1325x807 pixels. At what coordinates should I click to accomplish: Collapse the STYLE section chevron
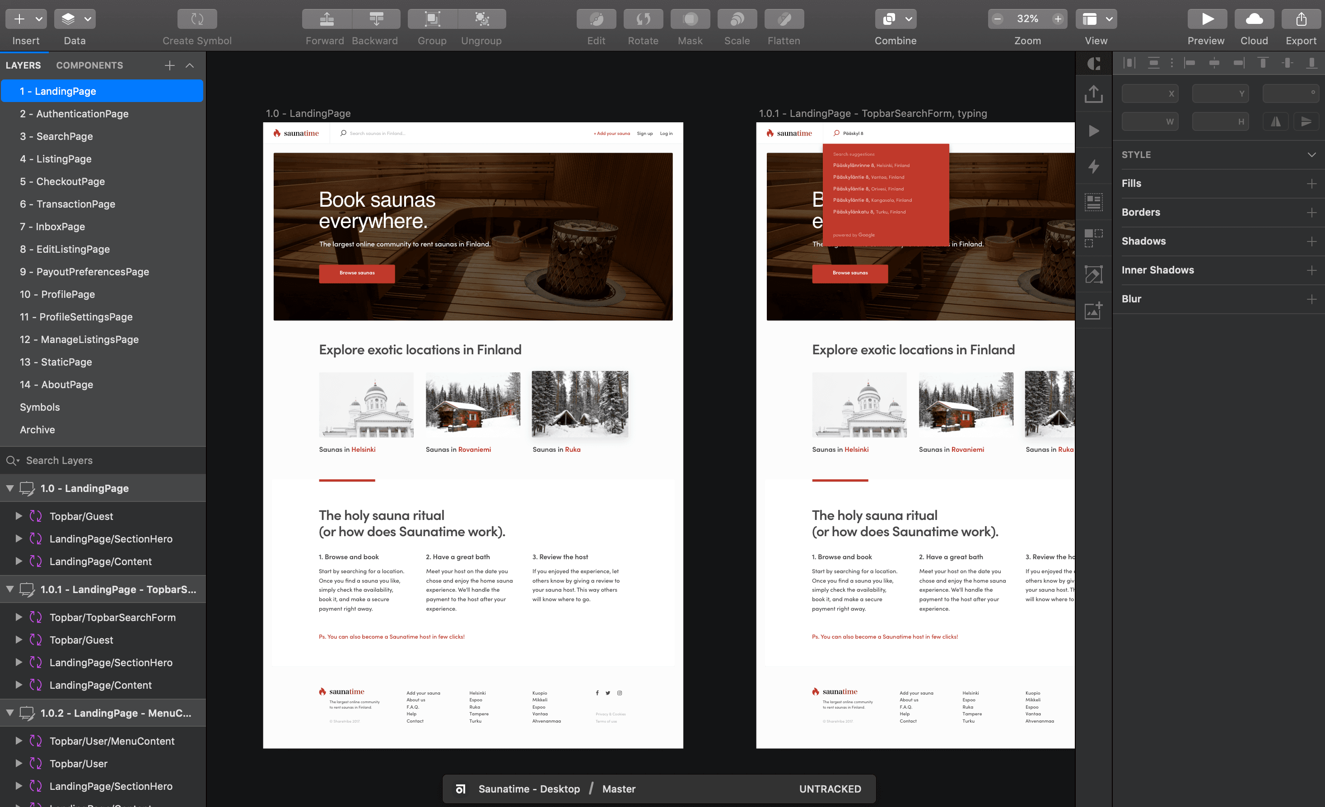1311,155
